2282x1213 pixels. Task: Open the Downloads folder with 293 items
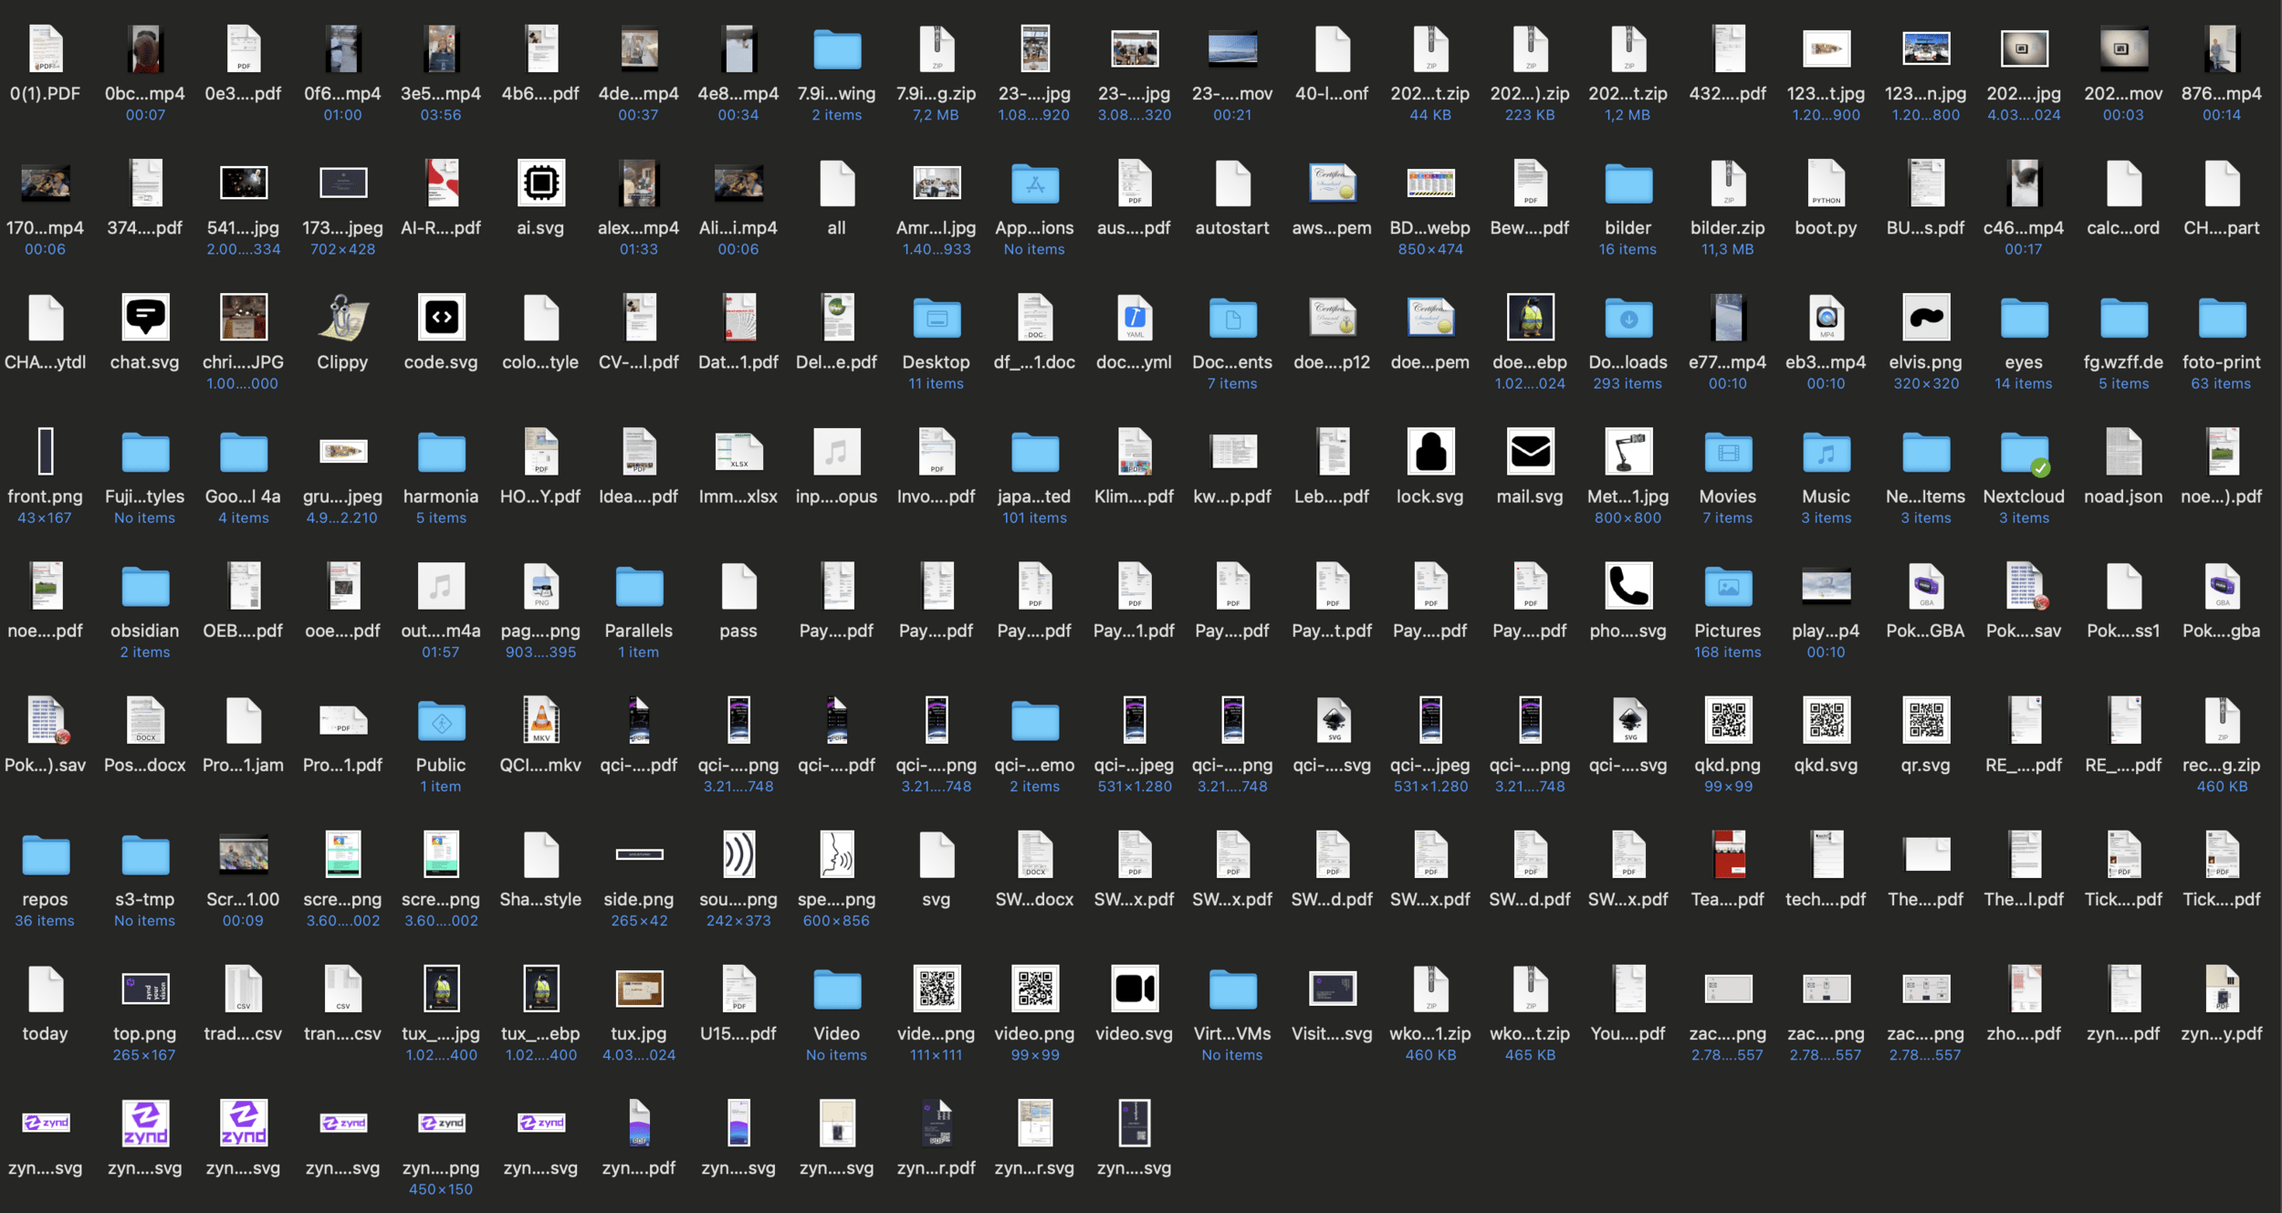point(1628,319)
